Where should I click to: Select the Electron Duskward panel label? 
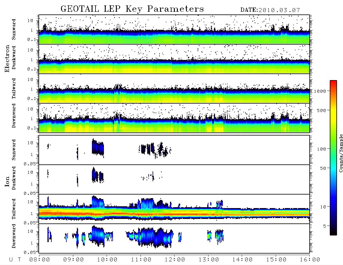(x=14, y=58)
